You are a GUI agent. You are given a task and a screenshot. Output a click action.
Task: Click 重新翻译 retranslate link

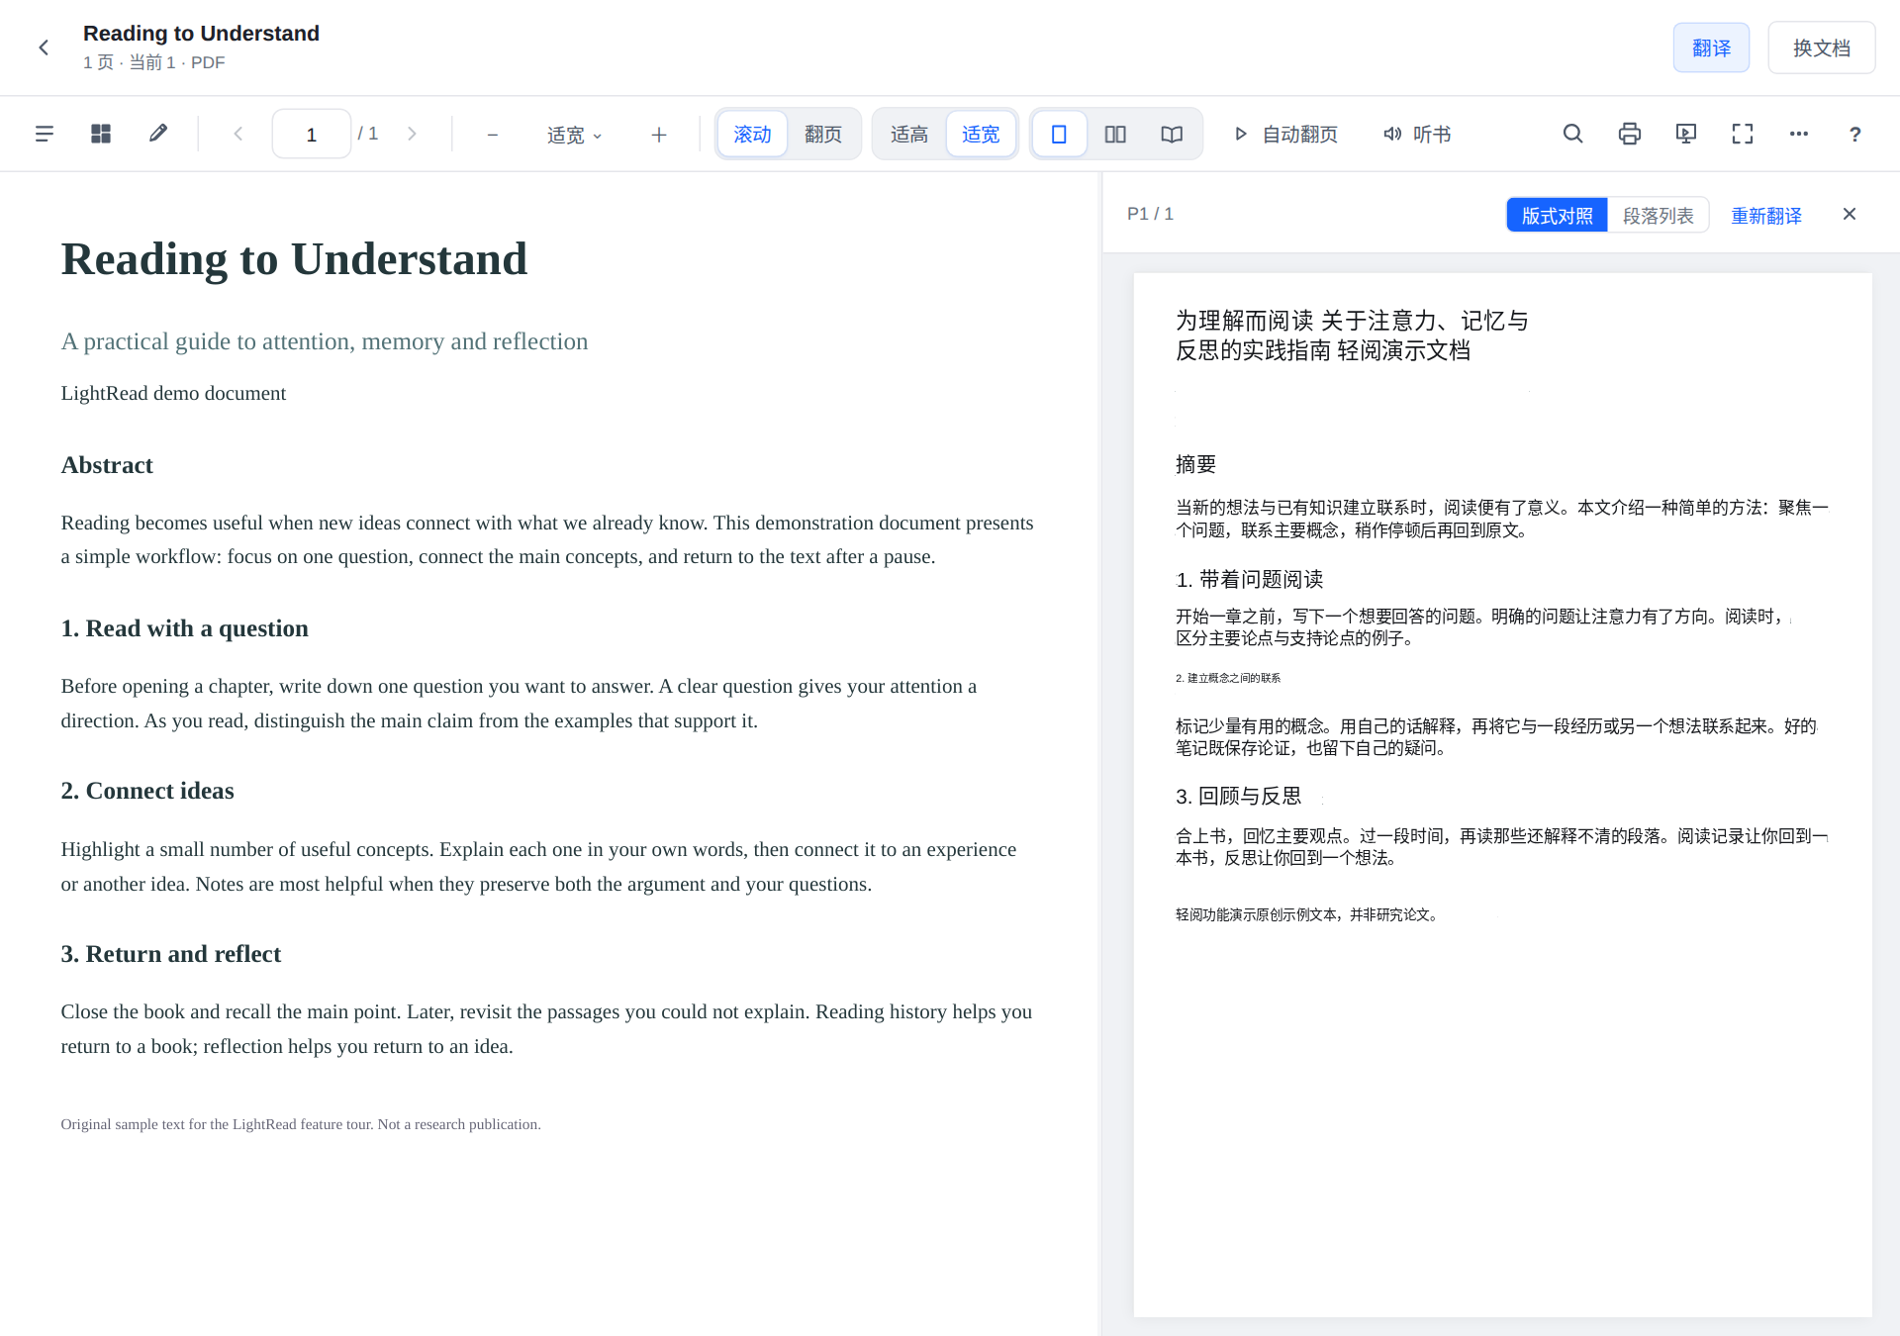click(x=1766, y=216)
